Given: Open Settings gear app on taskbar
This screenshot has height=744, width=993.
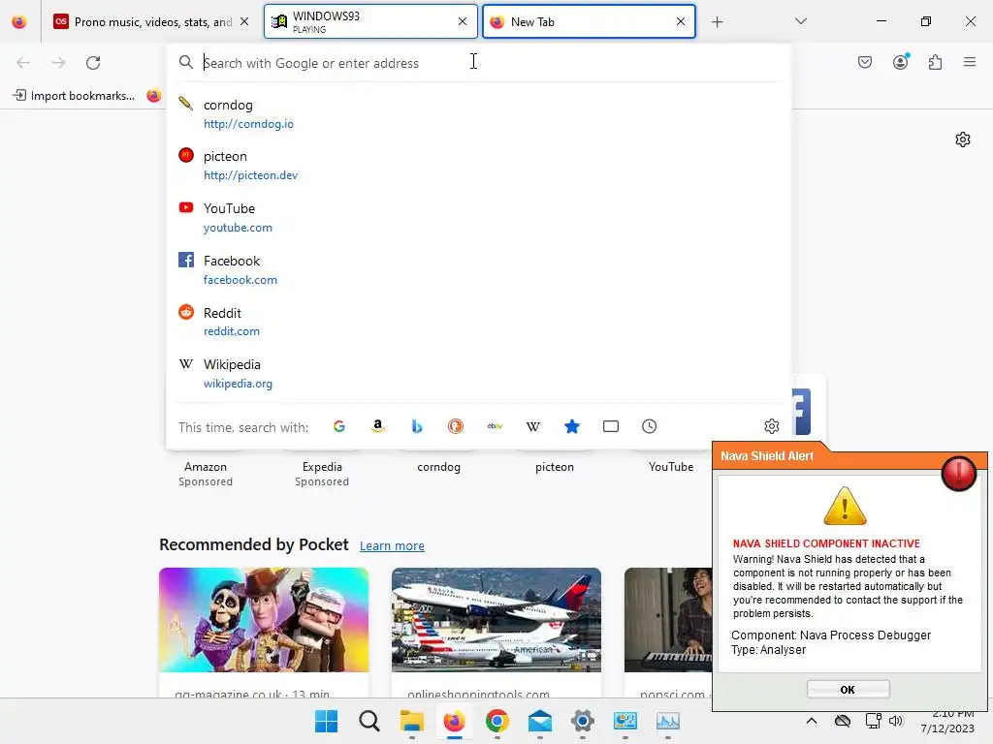Looking at the screenshot, I should pyautogui.click(x=583, y=721).
